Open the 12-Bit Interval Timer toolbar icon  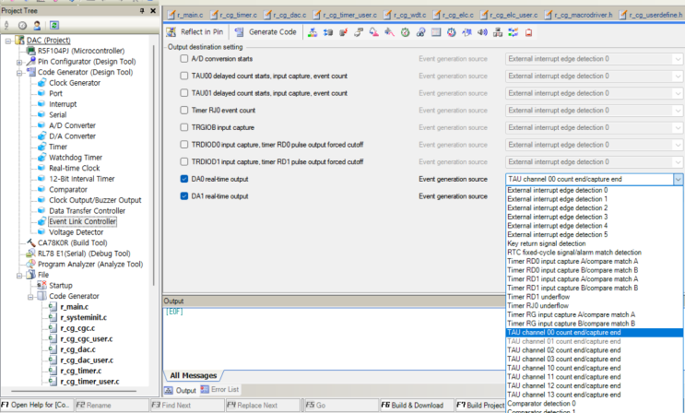pos(451,32)
